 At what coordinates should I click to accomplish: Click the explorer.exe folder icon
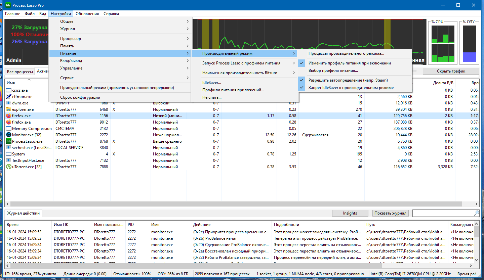click(x=9, y=109)
